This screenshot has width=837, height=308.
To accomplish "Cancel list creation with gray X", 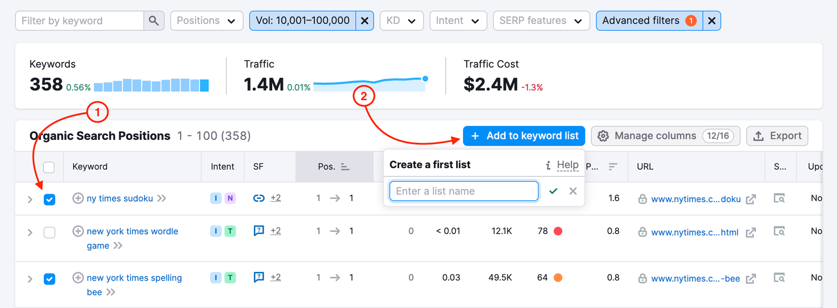I will 573,191.
